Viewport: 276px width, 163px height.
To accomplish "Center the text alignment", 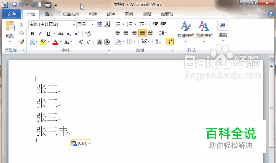I will pos(126,33).
